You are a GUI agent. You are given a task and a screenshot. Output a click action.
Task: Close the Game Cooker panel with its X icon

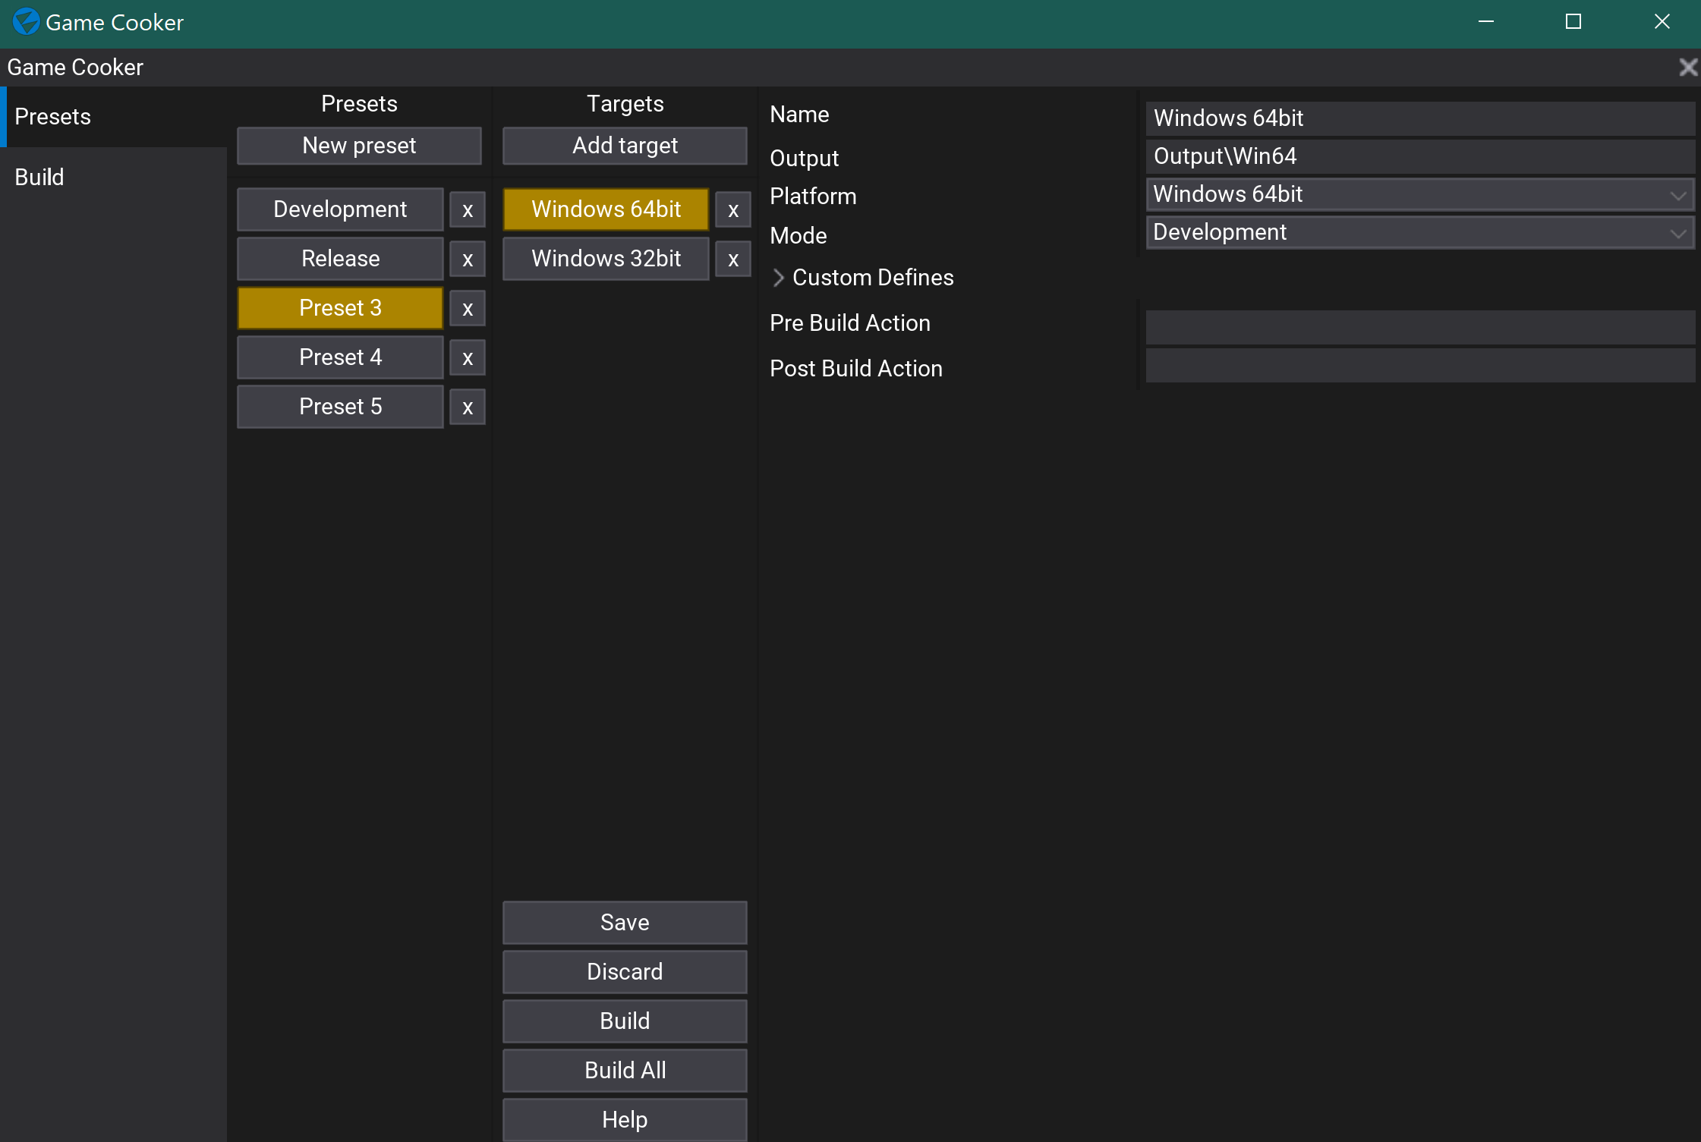coord(1688,68)
